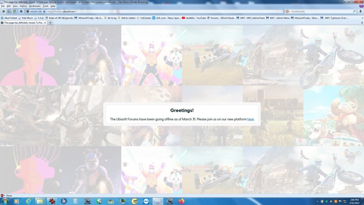Open the Downloads arrow button
This screenshot has height=205, width=364.
pos(360,11)
